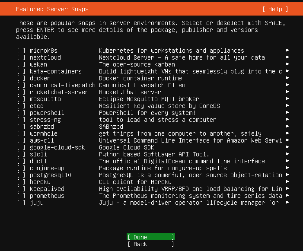Show postgresql10 details arrow
The image size is (303, 251).
(x=287, y=175)
